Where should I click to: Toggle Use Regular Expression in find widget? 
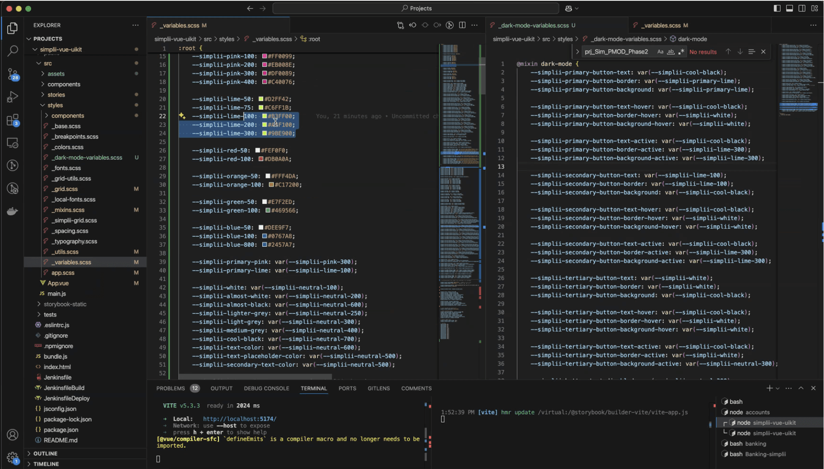[x=681, y=52]
